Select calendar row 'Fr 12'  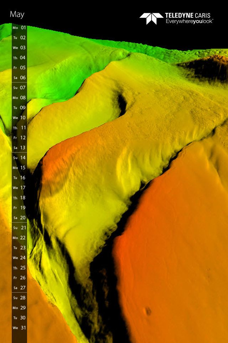20,138
